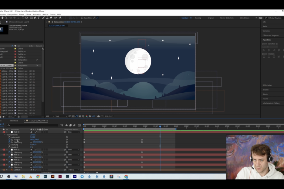Click Position stopwatch icon in timeline
The image size is (284, 189).
click(x=10, y=140)
